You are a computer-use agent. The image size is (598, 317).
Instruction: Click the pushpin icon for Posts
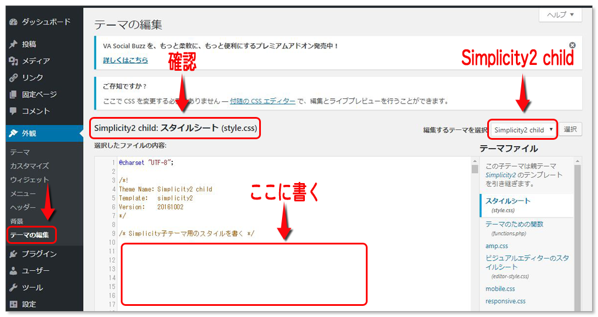13,44
